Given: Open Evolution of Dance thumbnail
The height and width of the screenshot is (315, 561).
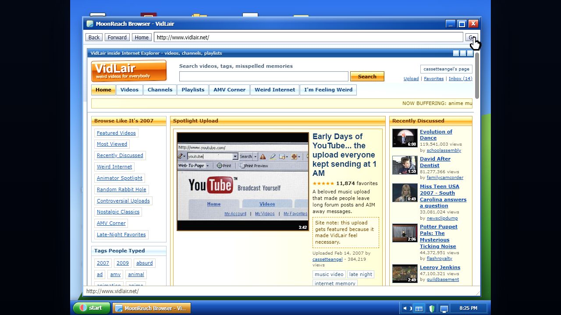Looking at the screenshot, I should coord(405,138).
